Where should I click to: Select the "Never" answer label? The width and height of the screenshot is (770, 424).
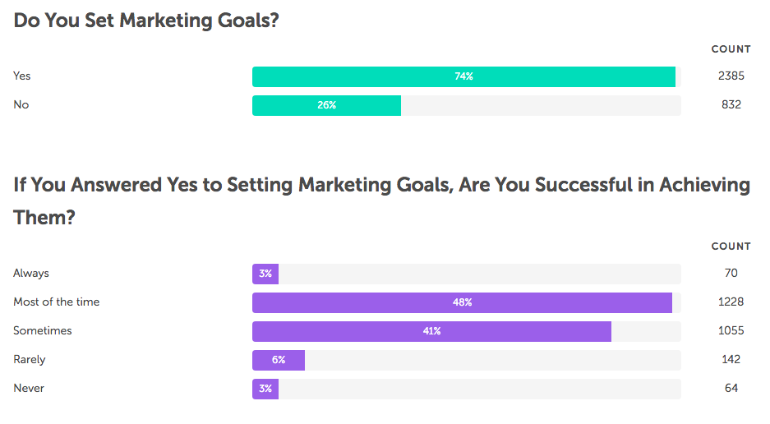29,388
